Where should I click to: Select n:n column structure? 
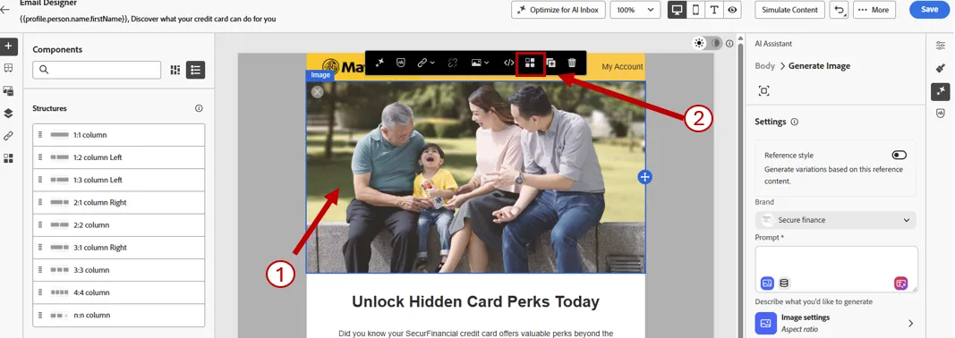[x=119, y=316]
